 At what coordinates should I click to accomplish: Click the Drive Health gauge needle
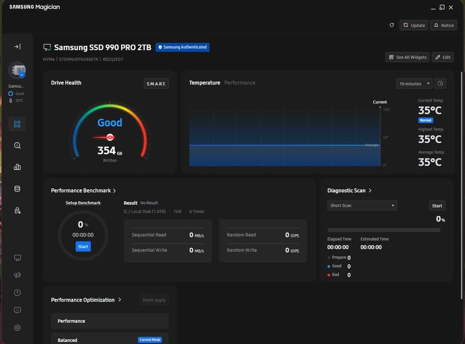pyautogui.click(x=103, y=137)
